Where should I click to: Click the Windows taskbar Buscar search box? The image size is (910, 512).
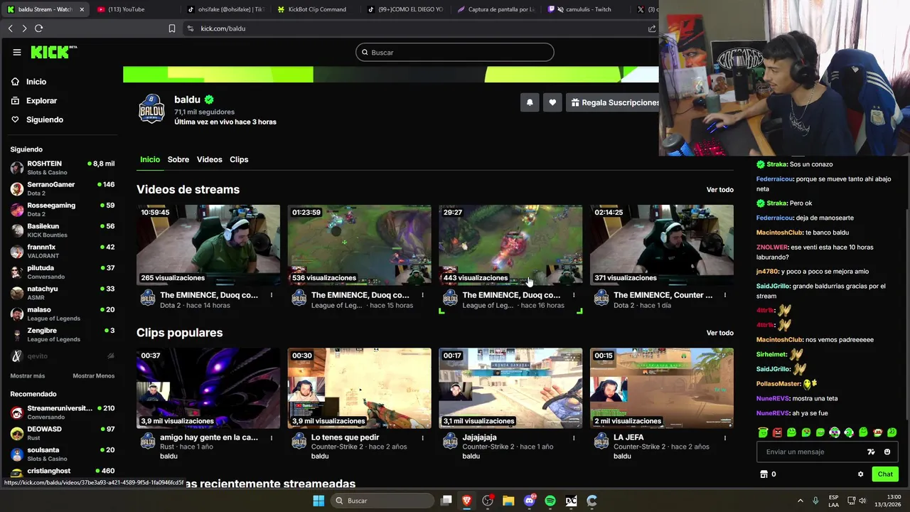coord(382,501)
